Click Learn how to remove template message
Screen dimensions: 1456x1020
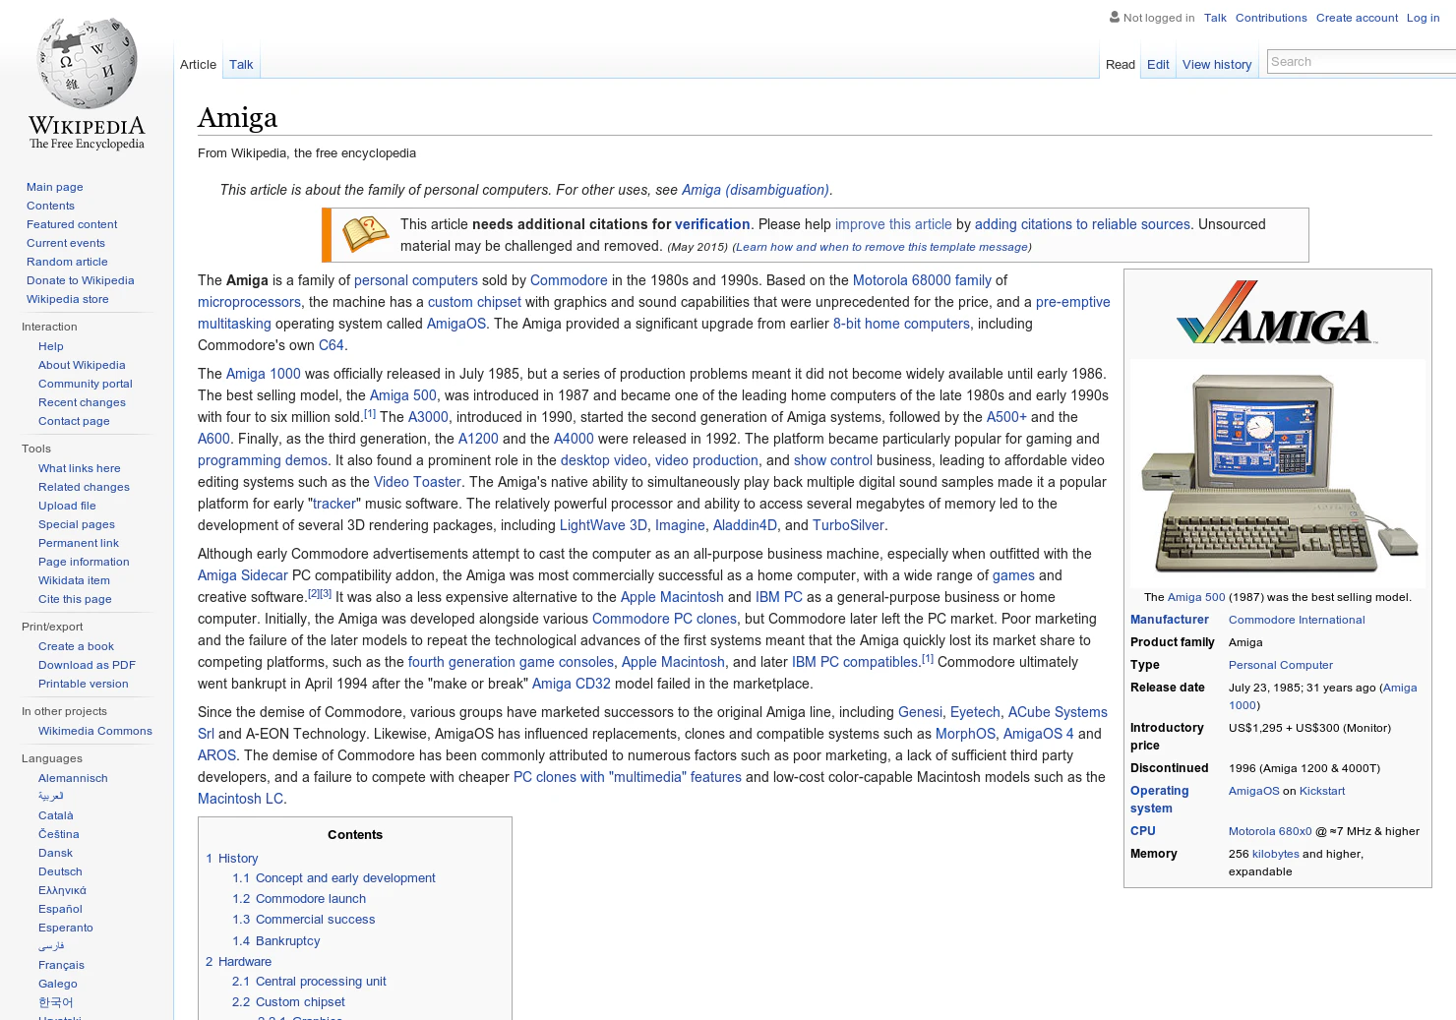tap(881, 247)
